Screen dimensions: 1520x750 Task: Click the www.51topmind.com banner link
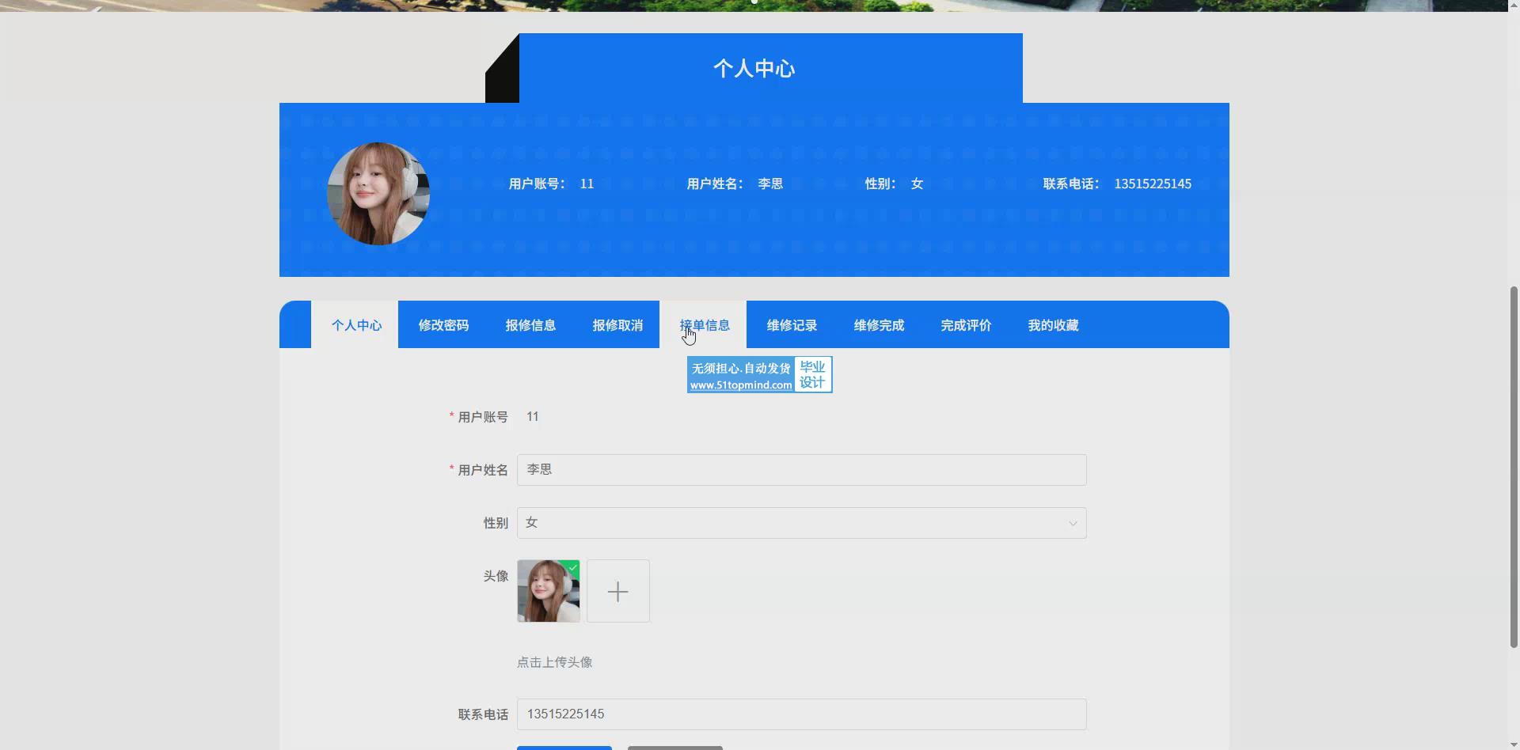pos(740,384)
